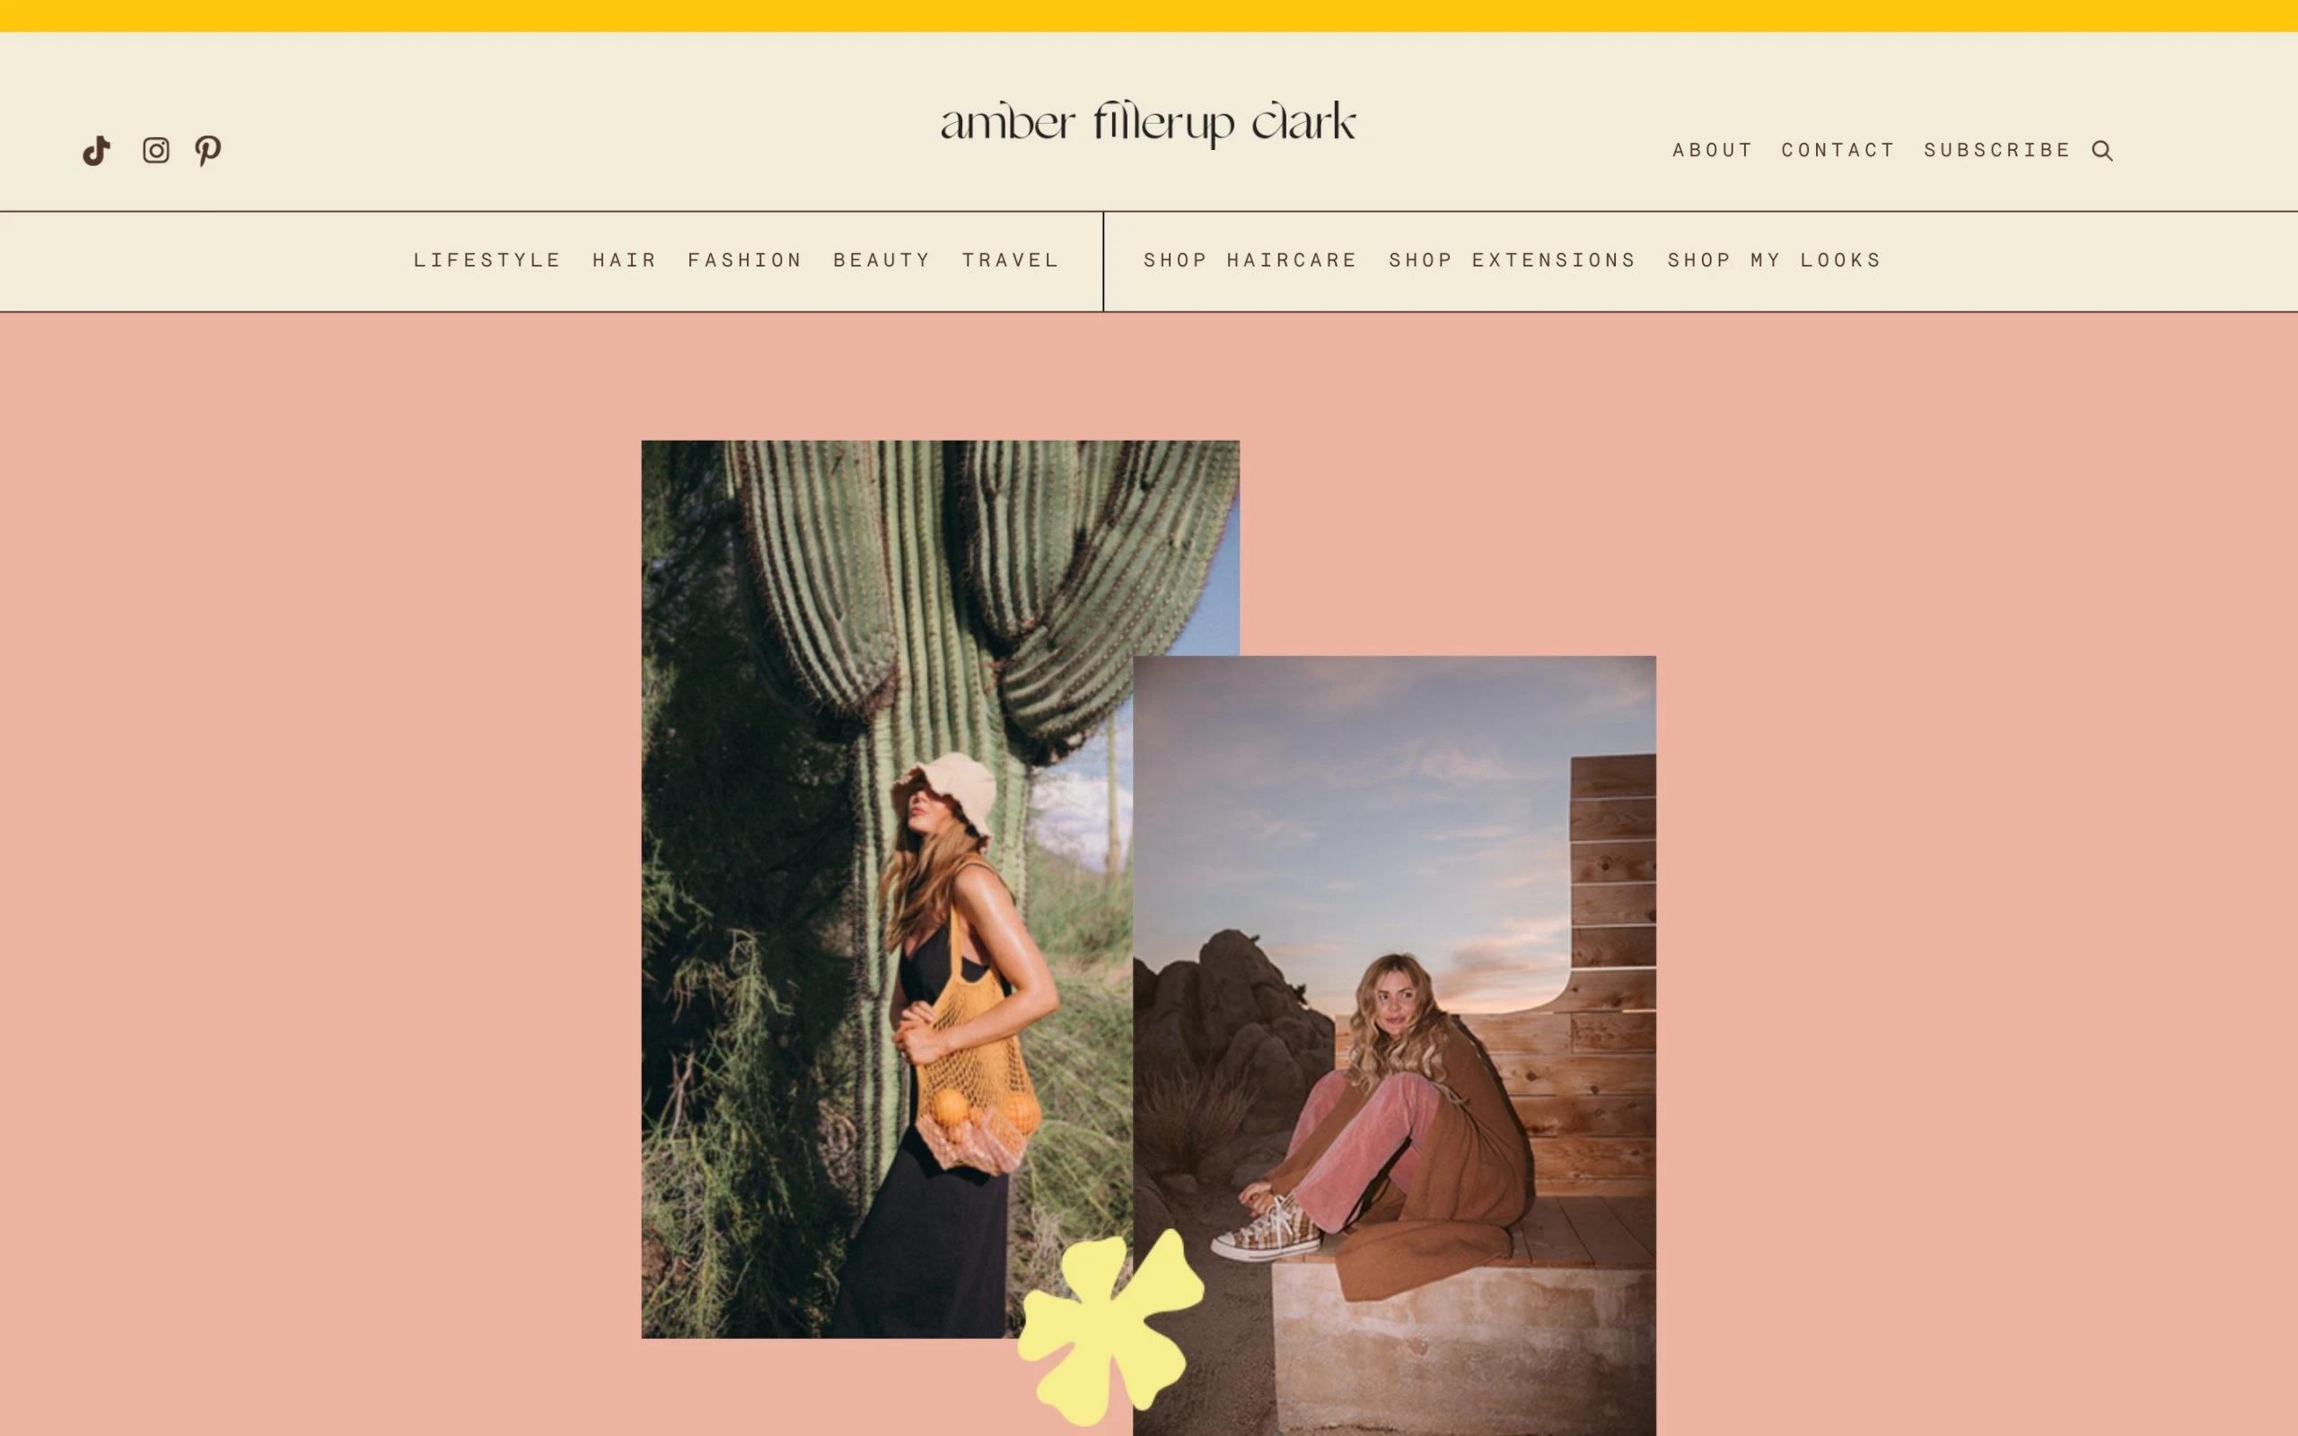Screen dimensions: 2298x1436
Task: Open the Instagram social icon
Action: [x=155, y=150]
